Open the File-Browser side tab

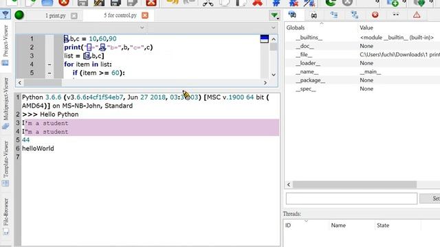(5, 216)
